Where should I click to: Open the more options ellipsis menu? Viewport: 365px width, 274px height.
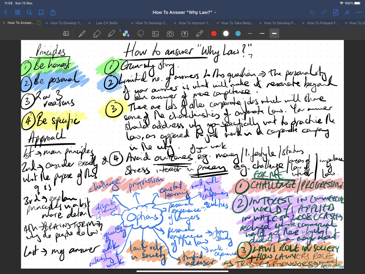[x=360, y=12]
